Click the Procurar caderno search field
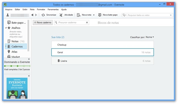This screenshot has width=178, height=104. click(71, 23)
